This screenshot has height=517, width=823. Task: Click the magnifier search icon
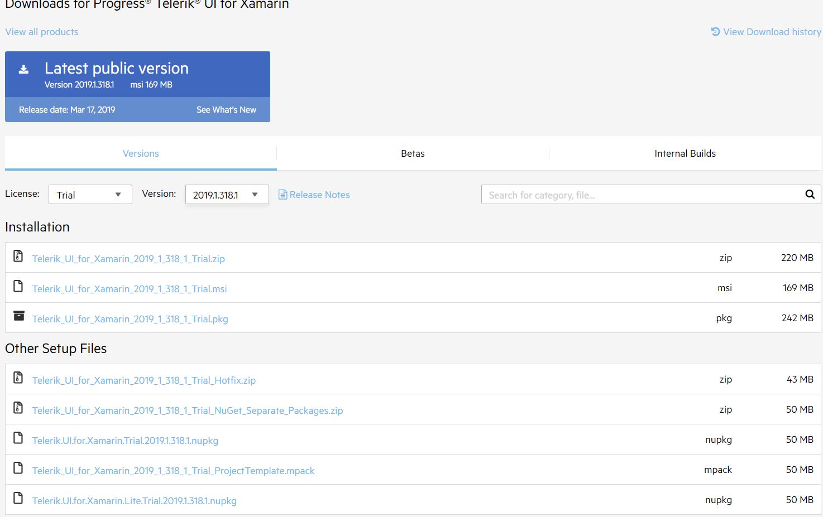tap(810, 194)
